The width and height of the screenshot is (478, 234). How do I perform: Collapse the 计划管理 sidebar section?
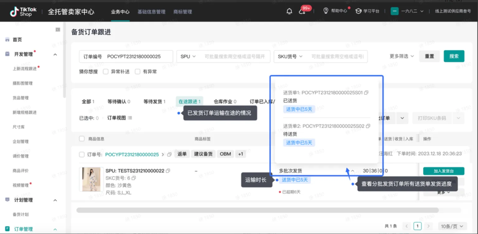point(55,200)
